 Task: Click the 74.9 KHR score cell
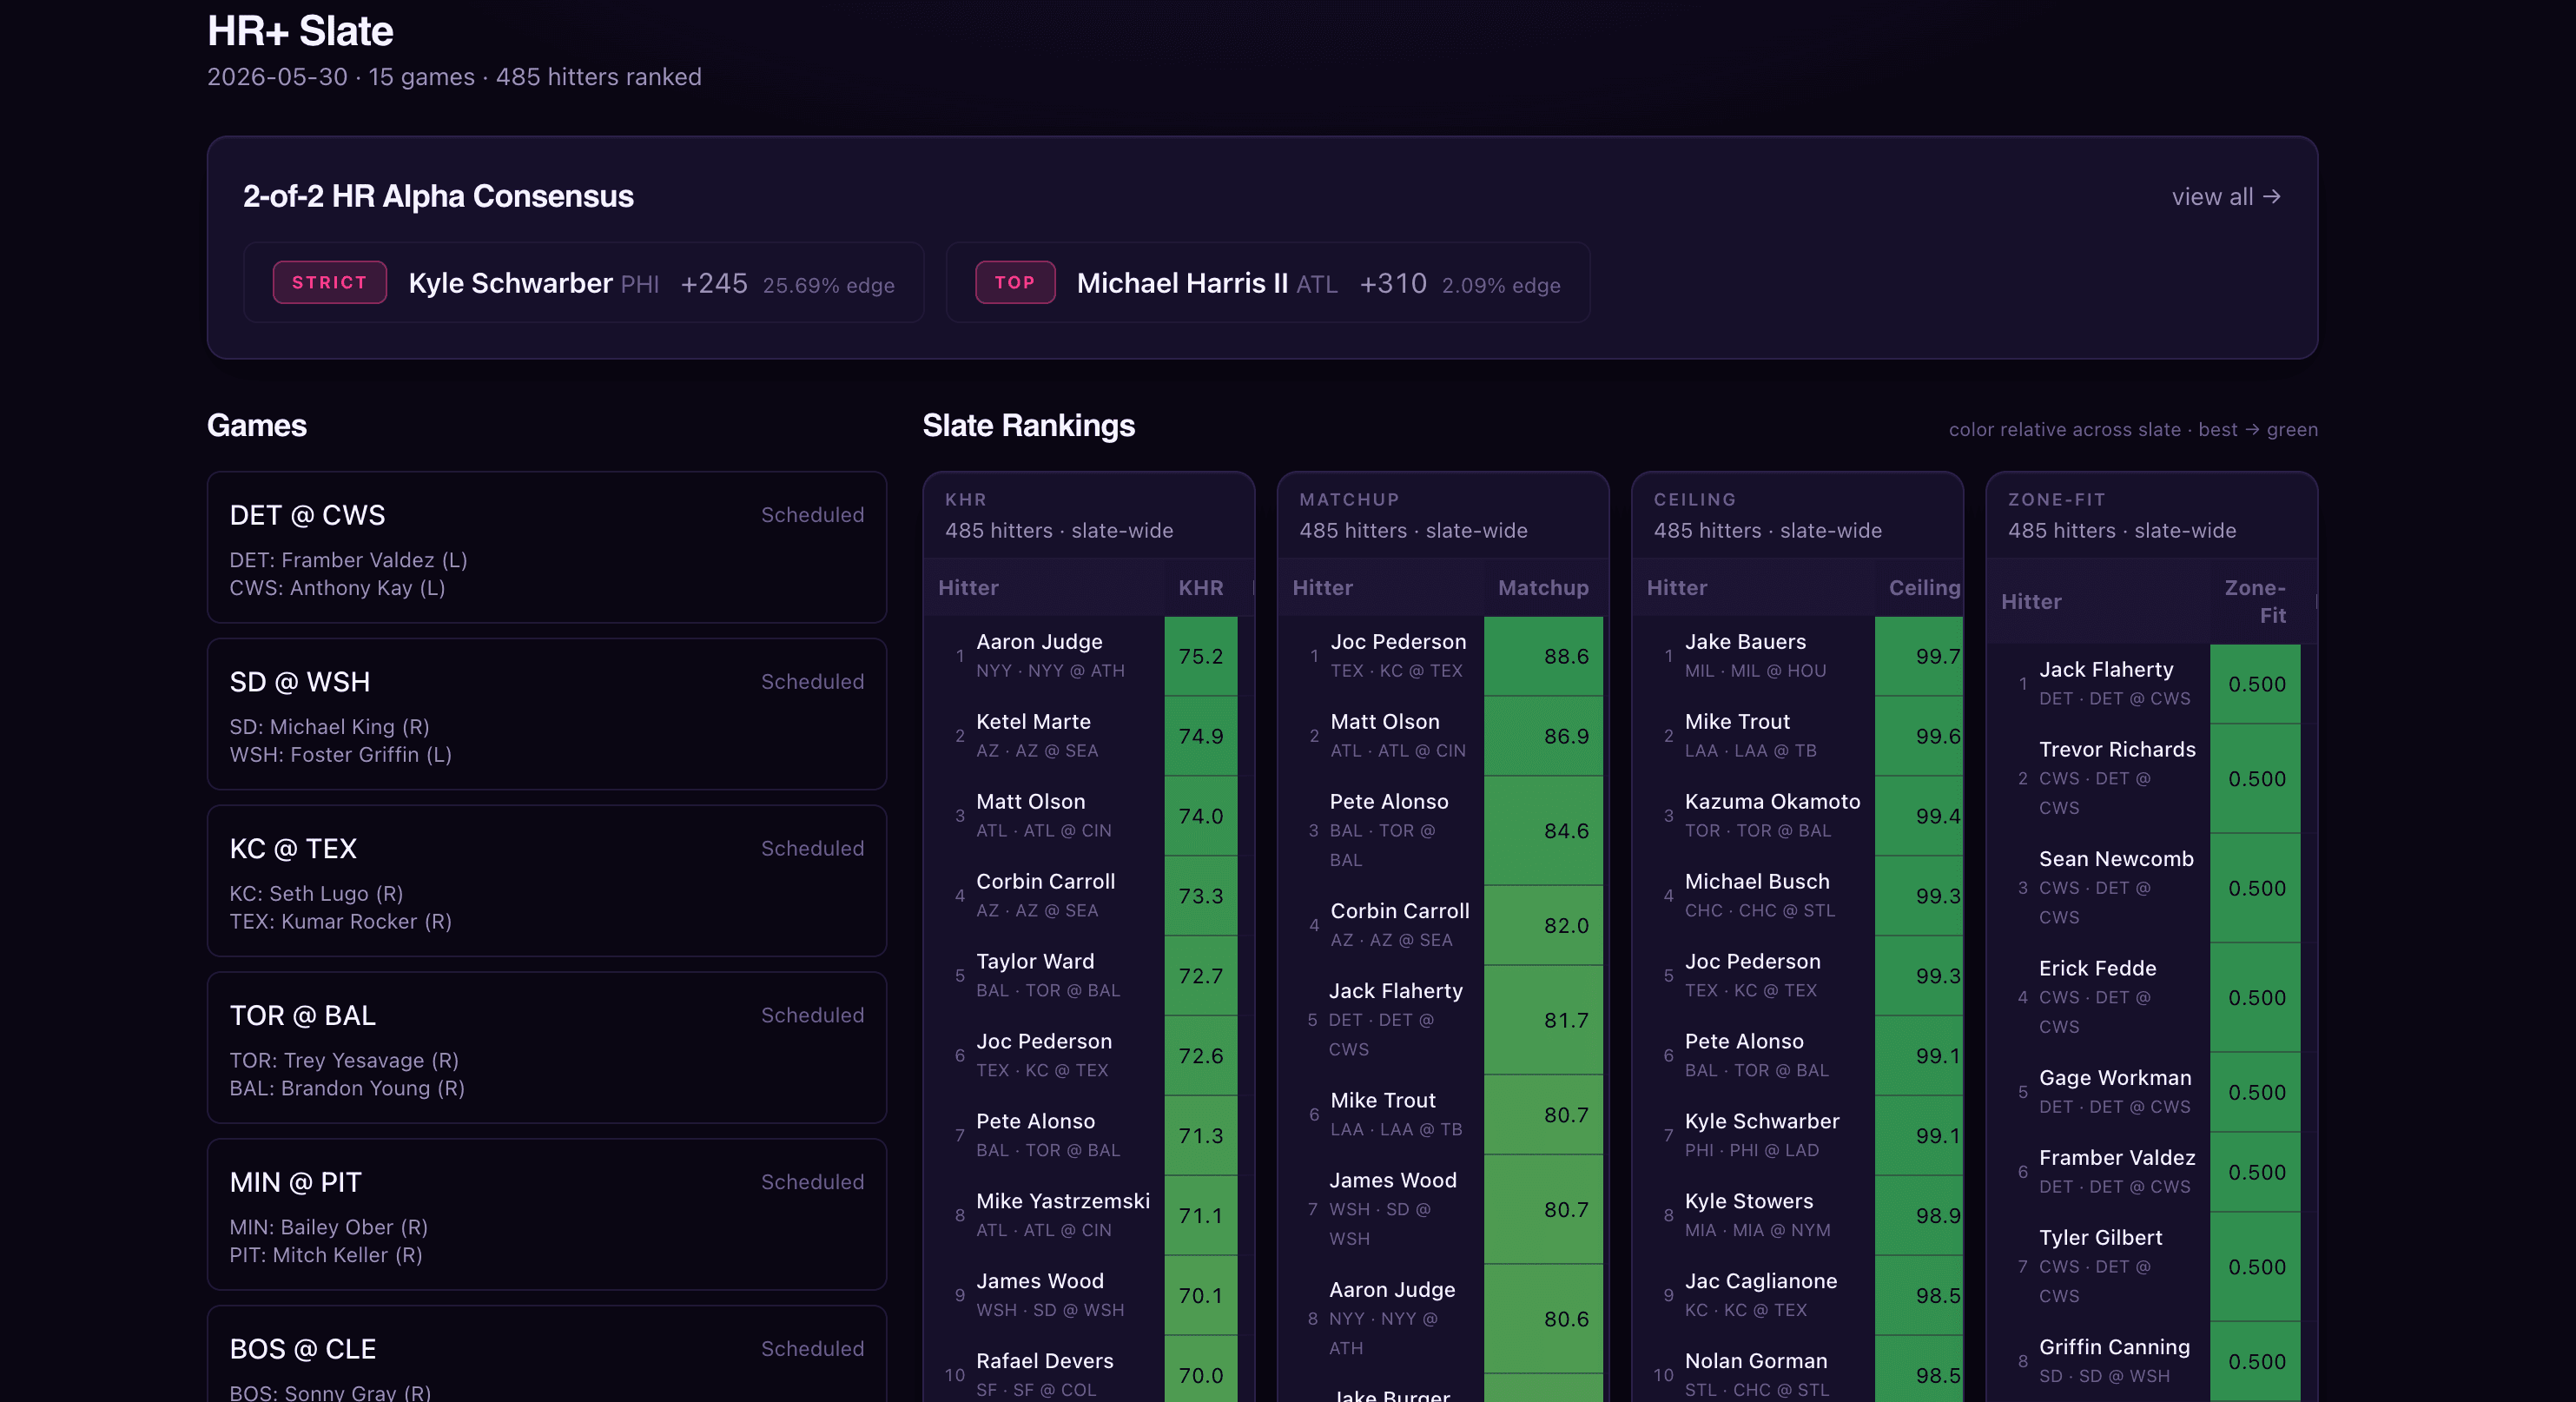pos(1201,736)
